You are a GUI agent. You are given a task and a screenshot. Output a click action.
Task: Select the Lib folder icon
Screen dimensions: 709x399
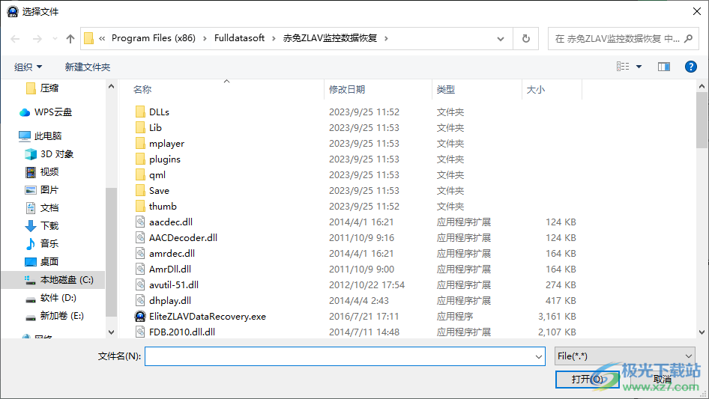(141, 127)
